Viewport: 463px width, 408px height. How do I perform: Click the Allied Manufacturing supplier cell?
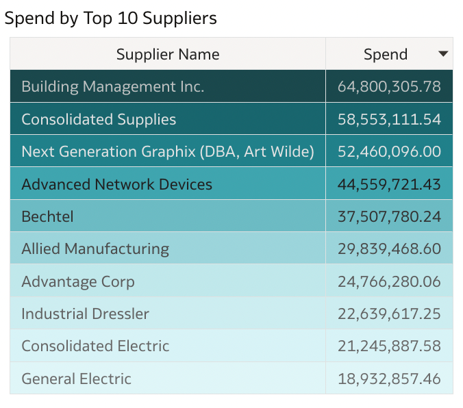click(x=95, y=249)
